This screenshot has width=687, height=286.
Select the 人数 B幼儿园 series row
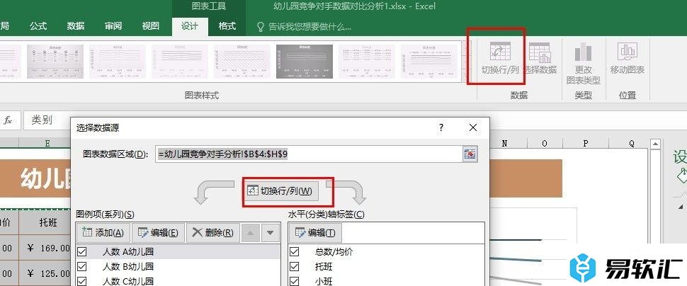click(x=178, y=266)
